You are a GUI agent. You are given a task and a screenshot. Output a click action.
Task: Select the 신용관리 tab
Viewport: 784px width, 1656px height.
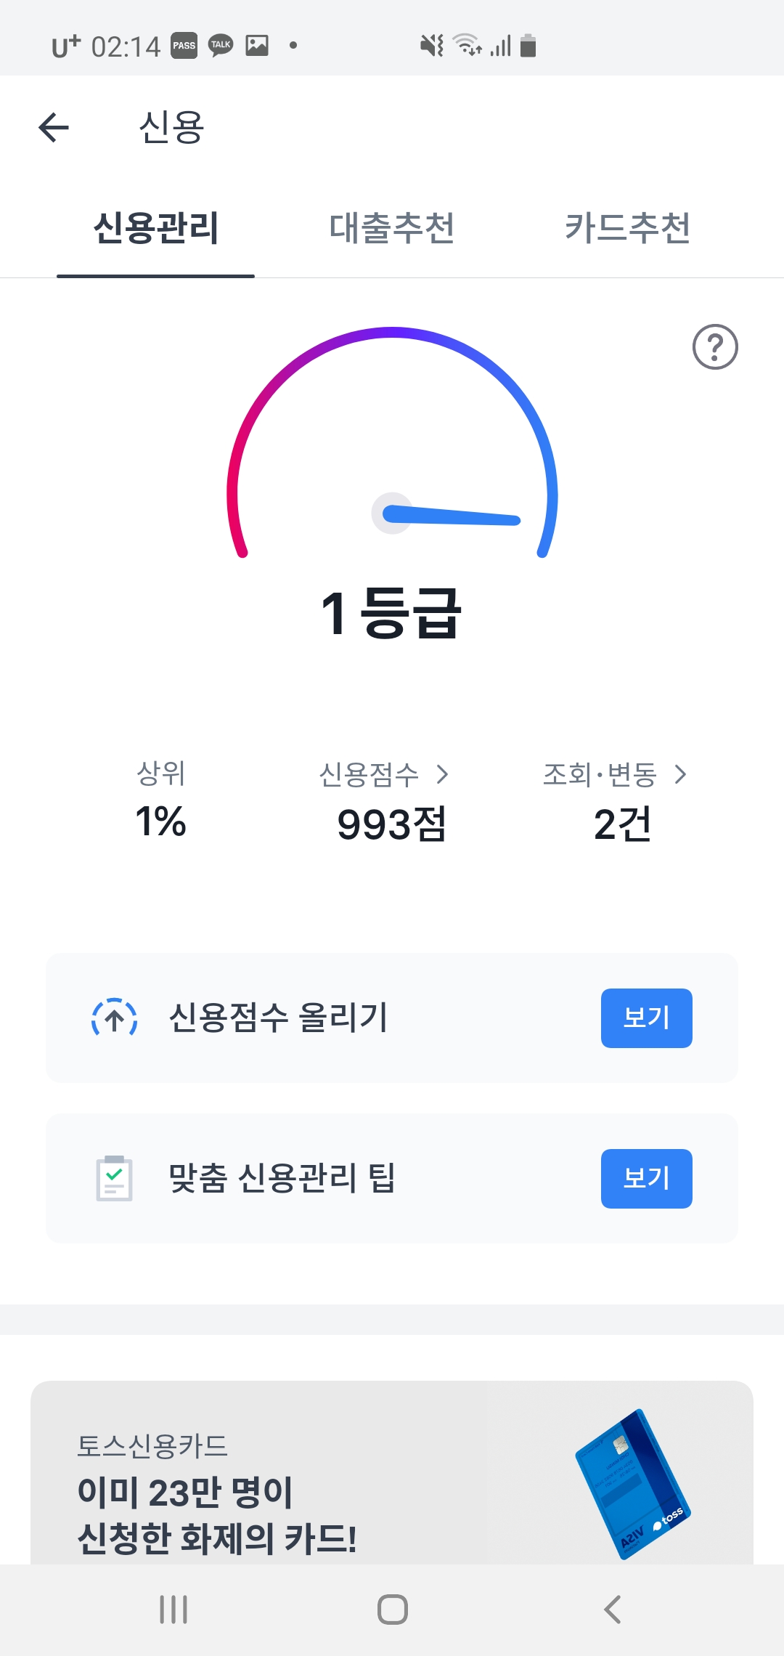(156, 228)
